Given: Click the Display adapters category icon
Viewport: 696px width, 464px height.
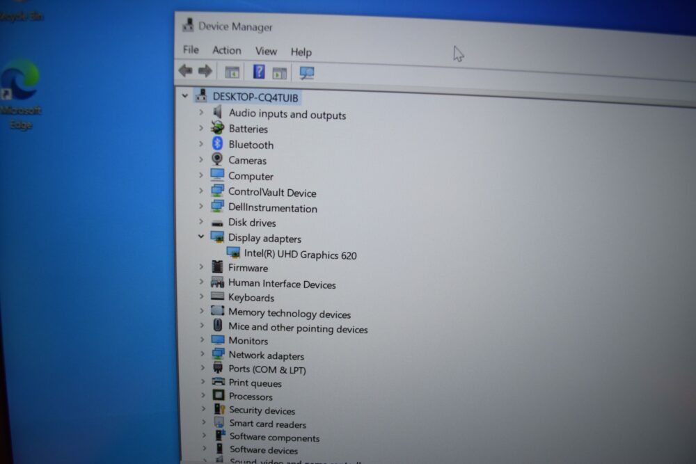Looking at the screenshot, I should pyautogui.click(x=217, y=237).
